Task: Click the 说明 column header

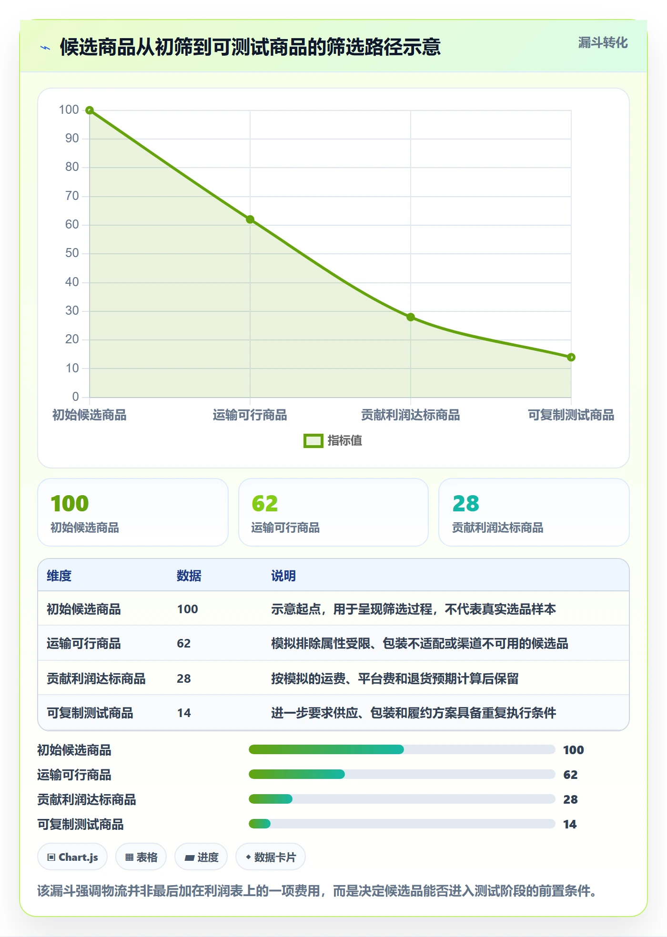Action: point(283,576)
